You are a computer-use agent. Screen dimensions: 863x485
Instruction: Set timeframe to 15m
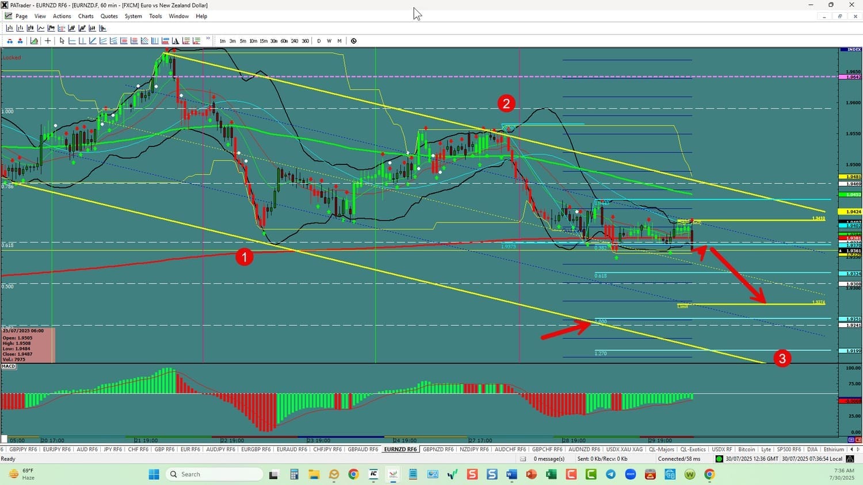[x=264, y=41]
